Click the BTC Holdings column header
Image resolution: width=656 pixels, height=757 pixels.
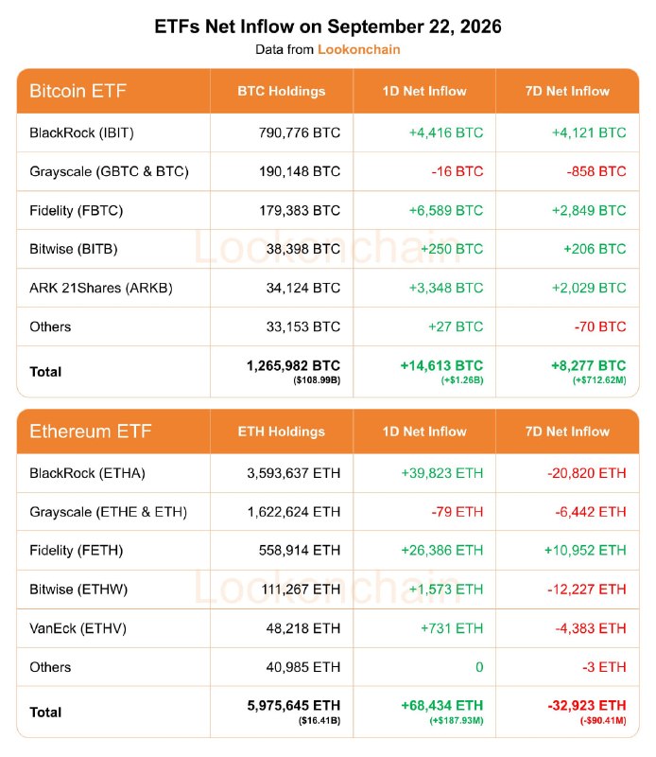point(282,91)
